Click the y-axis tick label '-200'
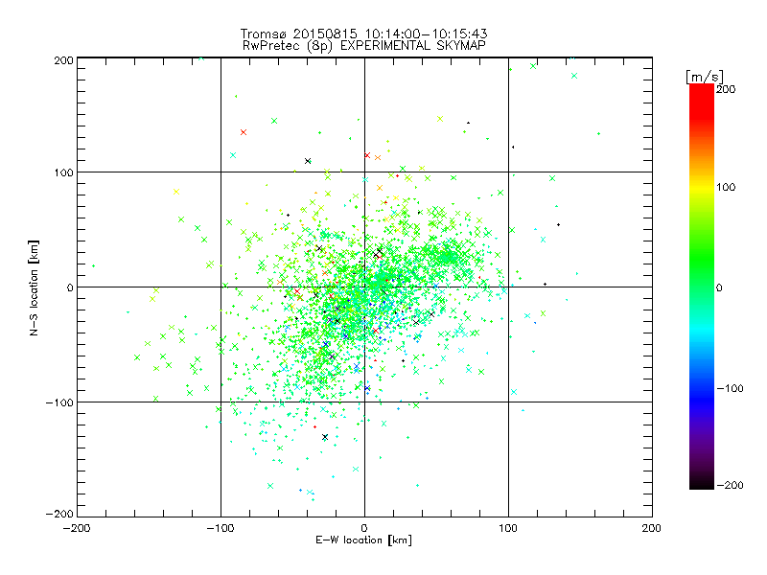The image size is (767, 575). click(59, 514)
